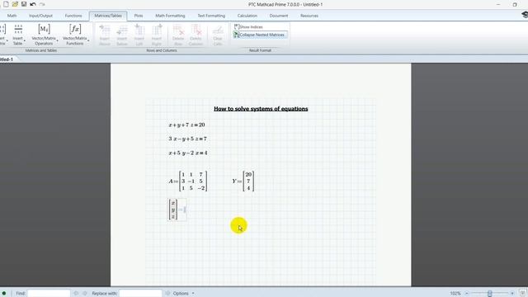Click the page view icon at status bar end
The image size is (528, 297).
point(522,294)
